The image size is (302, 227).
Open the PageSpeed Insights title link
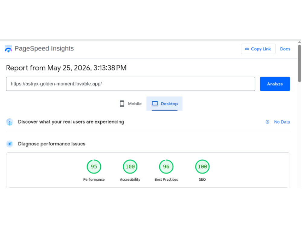(x=44, y=48)
